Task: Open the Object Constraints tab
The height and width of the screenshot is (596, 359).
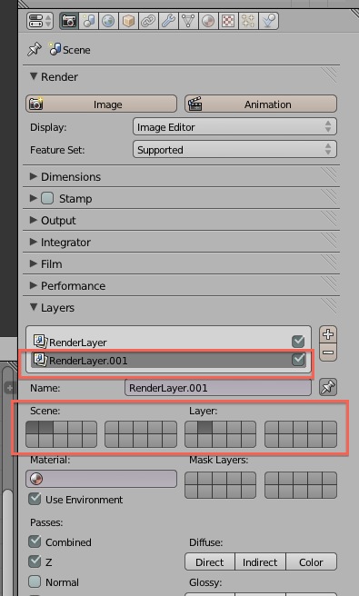Action: click(148, 21)
